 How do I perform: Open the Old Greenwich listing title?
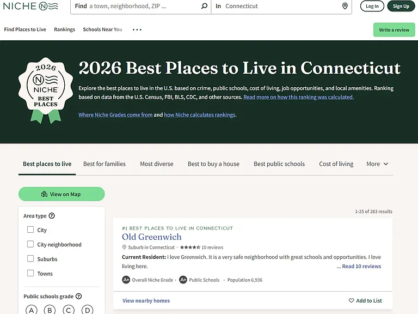click(x=152, y=237)
